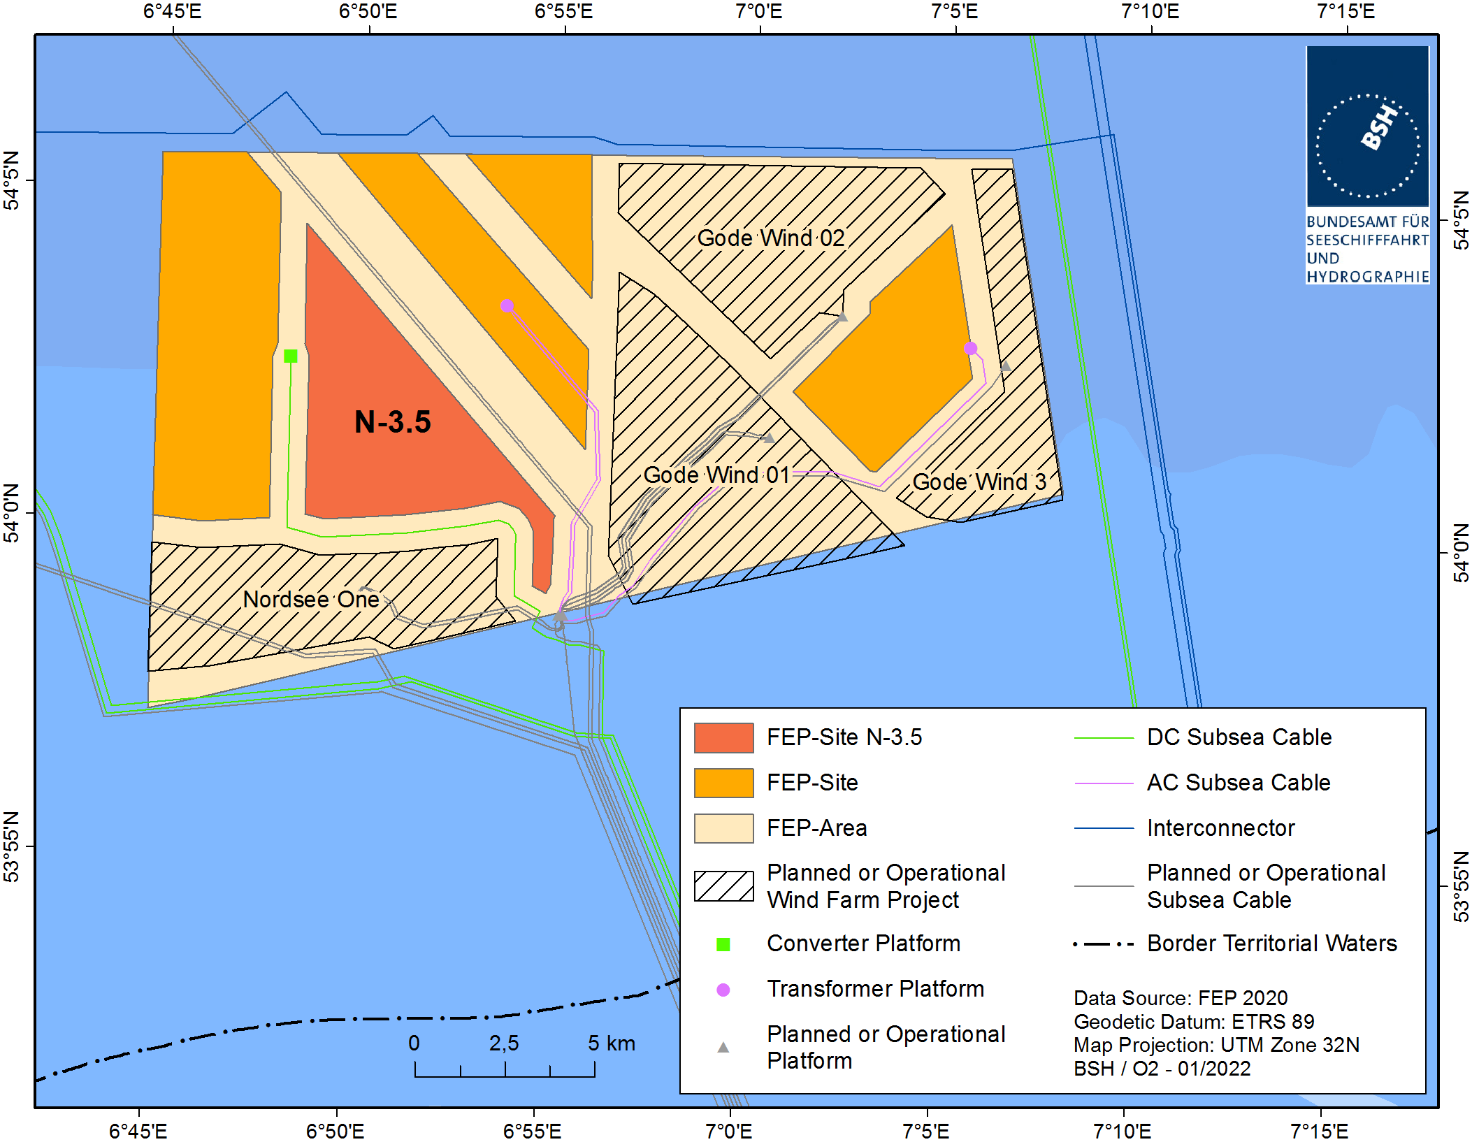Click the N-3.5 site label
The image size is (1472, 1142).
(x=393, y=421)
